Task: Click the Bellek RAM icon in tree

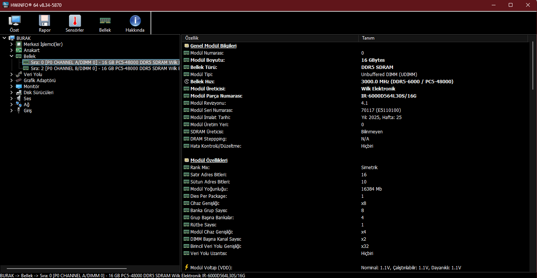Action: click(x=19, y=56)
